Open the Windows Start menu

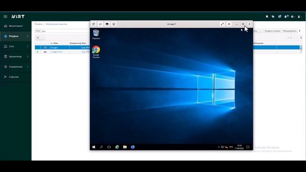click(x=94, y=147)
